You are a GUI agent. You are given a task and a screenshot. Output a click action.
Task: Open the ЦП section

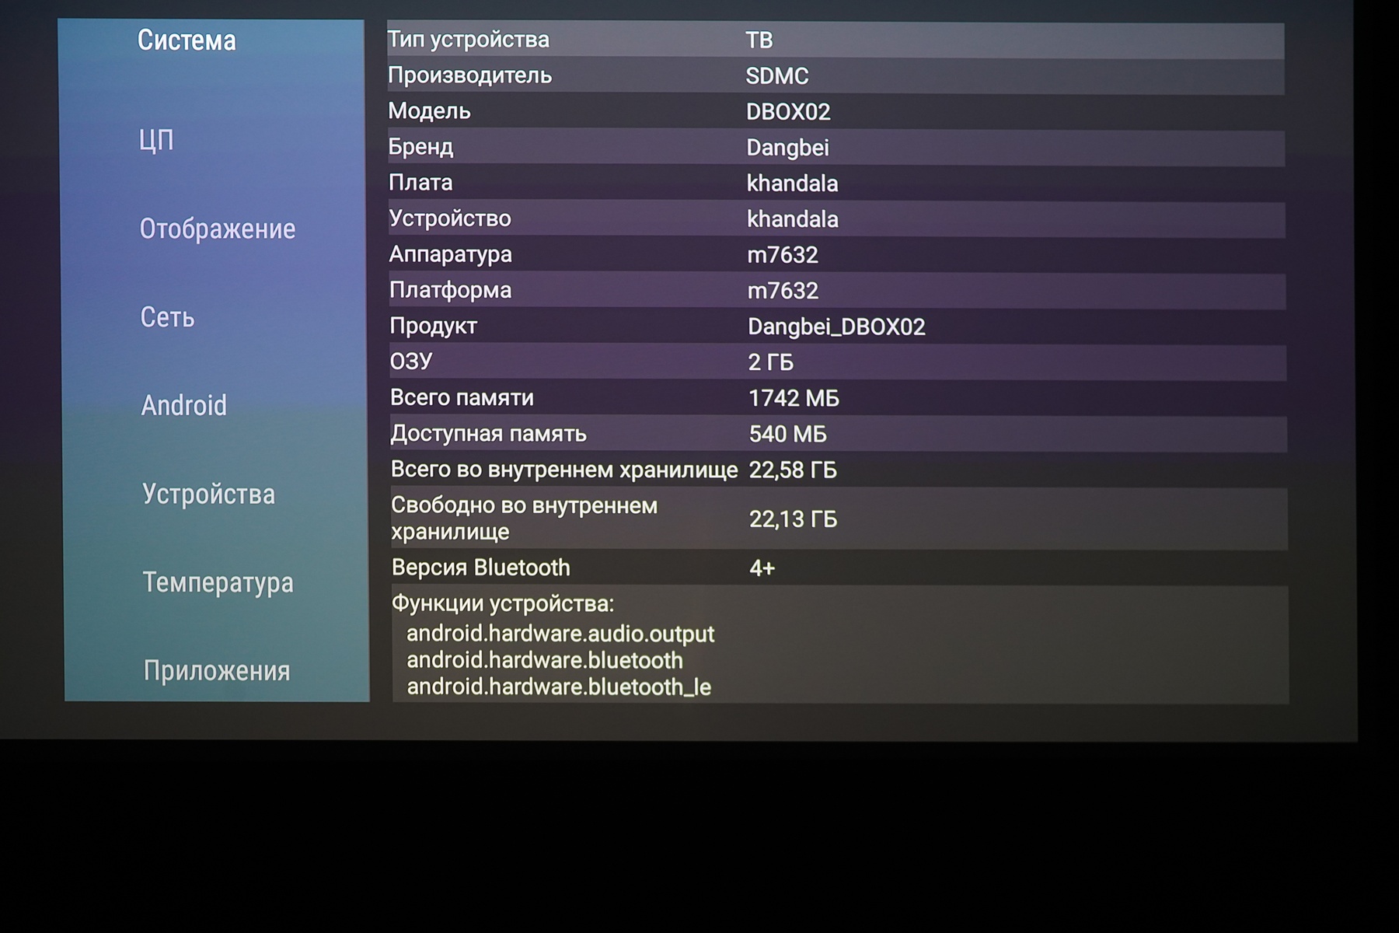pyautogui.click(x=156, y=141)
